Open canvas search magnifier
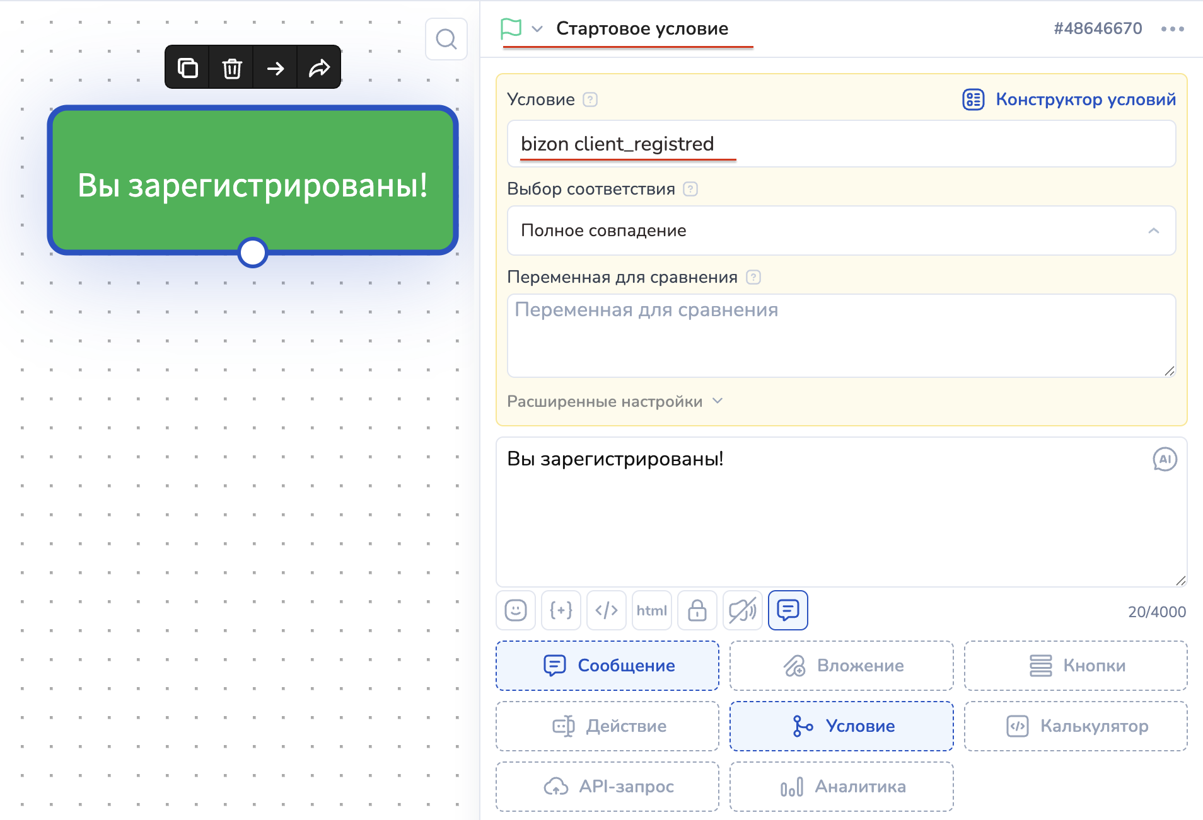This screenshot has height=820, width=1203. point(446,39)
